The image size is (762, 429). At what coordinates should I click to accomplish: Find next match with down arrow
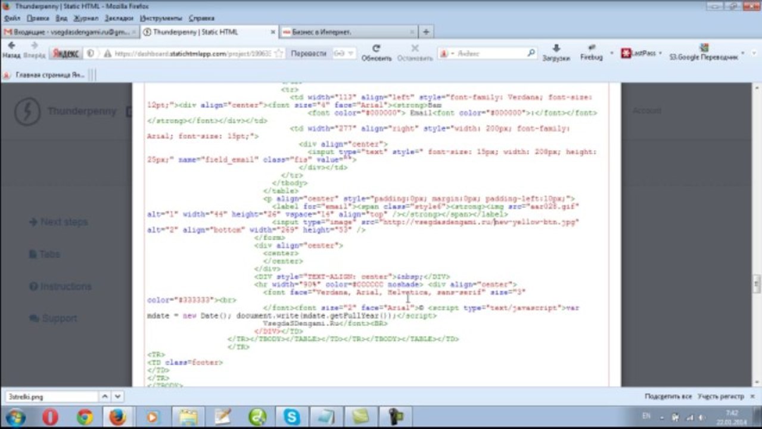(x=117, y=396)
